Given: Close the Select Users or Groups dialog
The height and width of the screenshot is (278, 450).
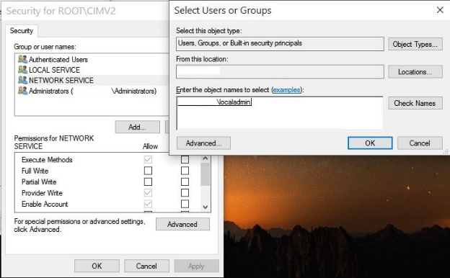Looking at the screenshot, I should click(440, 10).
